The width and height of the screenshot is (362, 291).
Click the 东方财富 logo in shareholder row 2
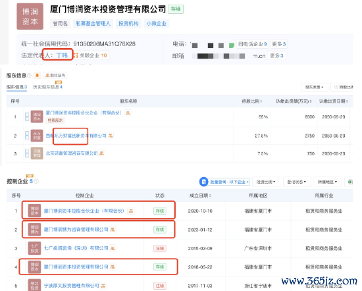(x=37, y=136)
